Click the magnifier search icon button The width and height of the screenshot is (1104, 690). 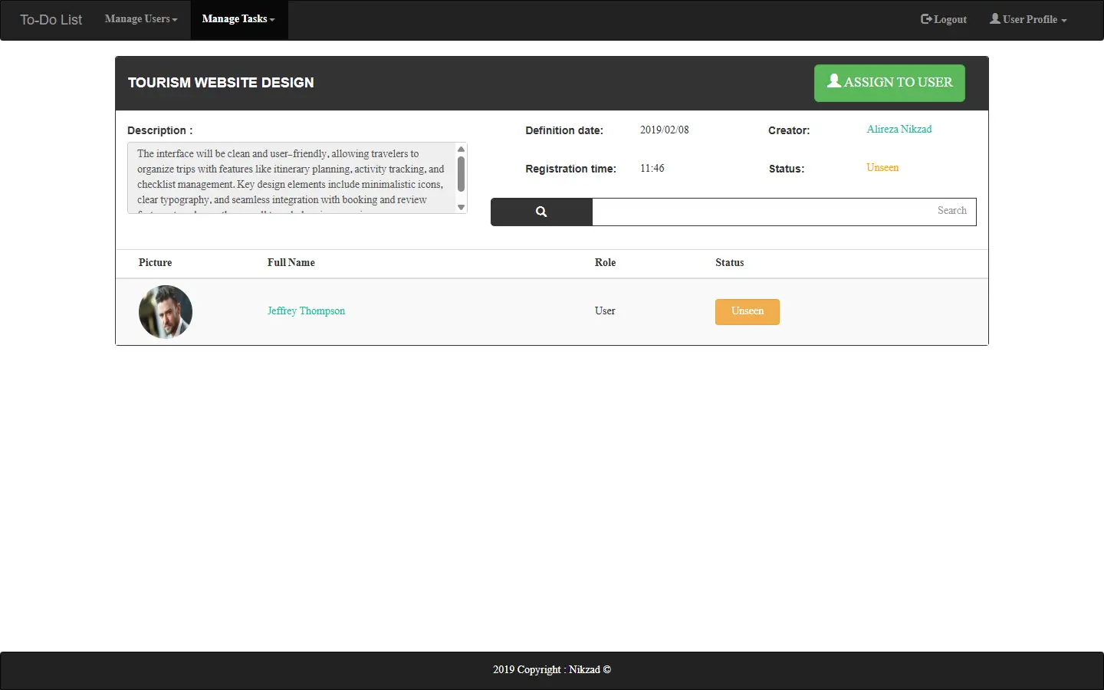pyautogui.click(x=541, y=212)
